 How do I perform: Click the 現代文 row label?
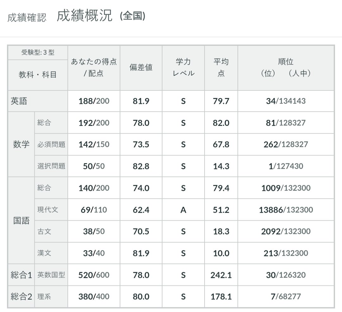(48, 210)
